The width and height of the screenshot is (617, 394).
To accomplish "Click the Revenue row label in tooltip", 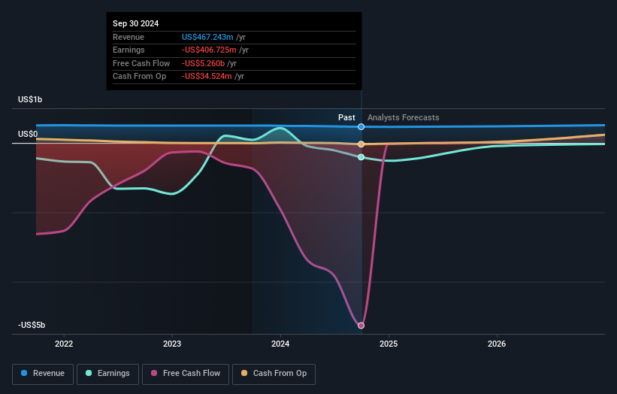I will (x=129, y=37).
